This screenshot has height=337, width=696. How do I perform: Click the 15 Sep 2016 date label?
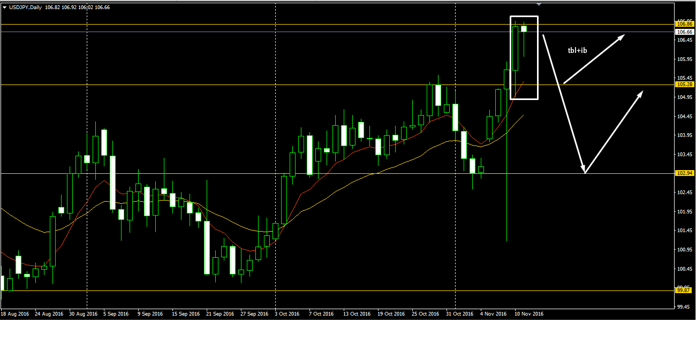[186, 314]
